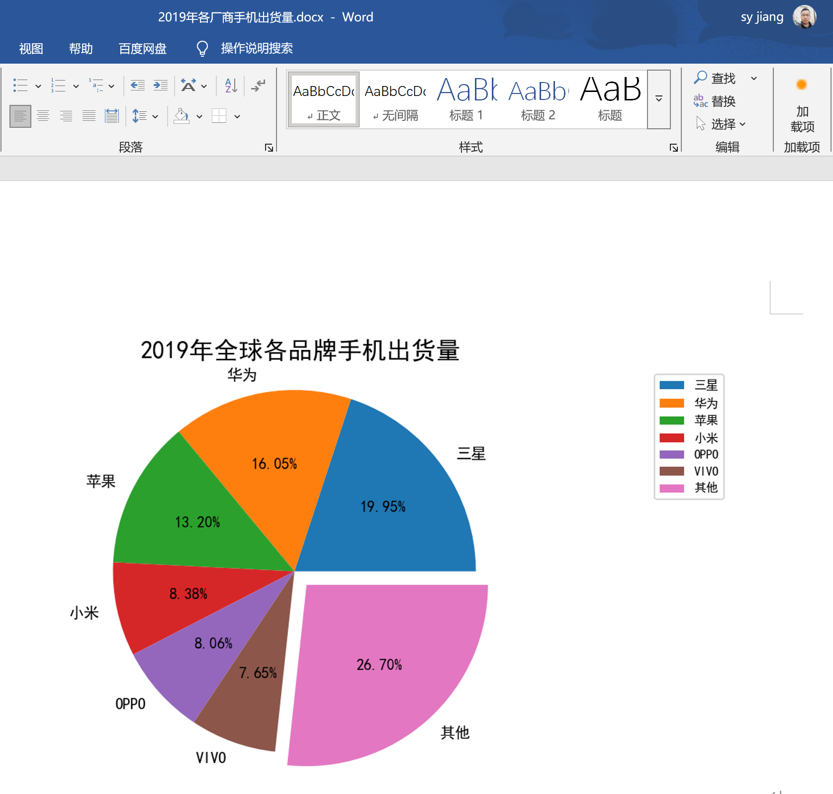This screenshot has height=794, width=833.
Task: Apply the 无间隔 style
Action: [396, 99]
